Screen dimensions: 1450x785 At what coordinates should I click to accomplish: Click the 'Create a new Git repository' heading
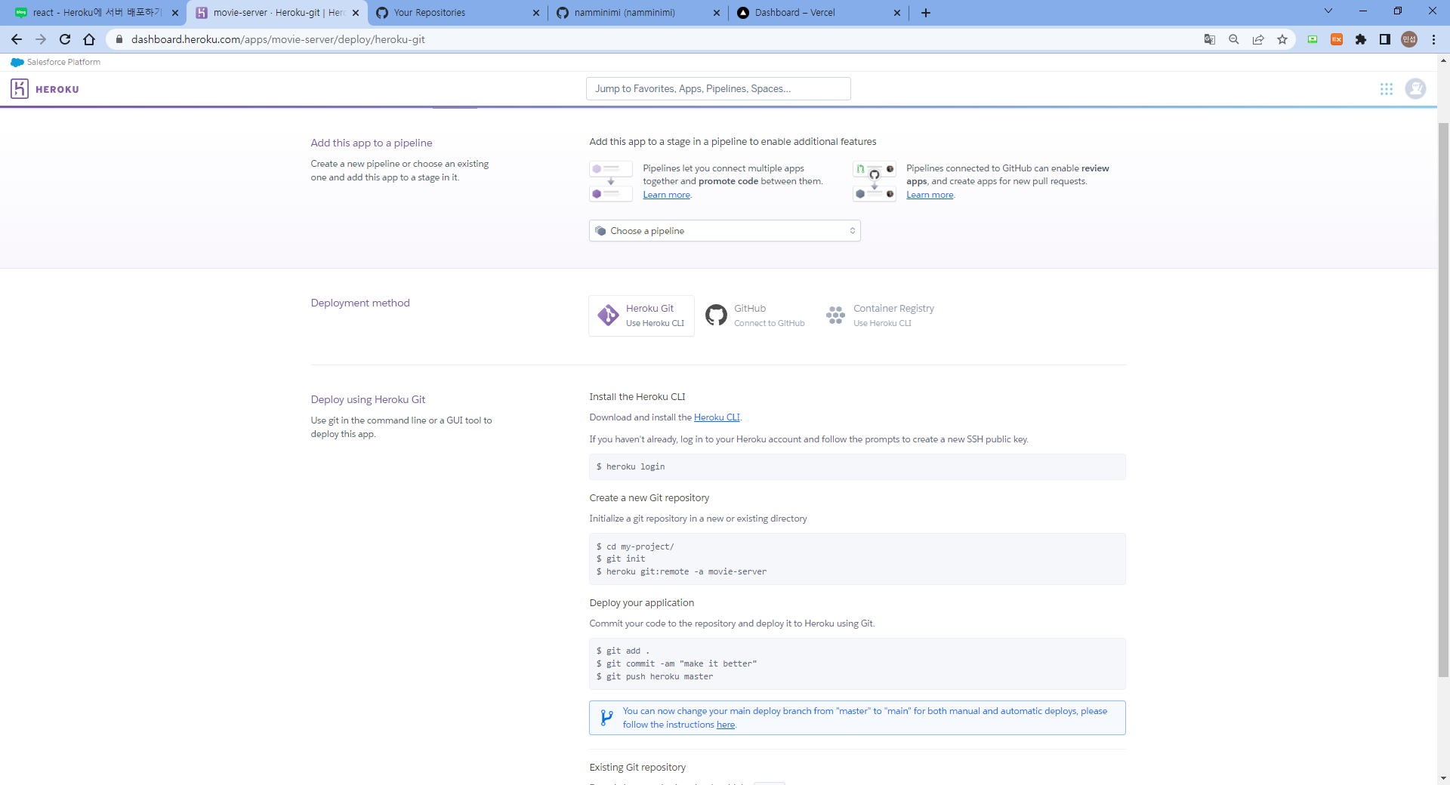[649, 497]
